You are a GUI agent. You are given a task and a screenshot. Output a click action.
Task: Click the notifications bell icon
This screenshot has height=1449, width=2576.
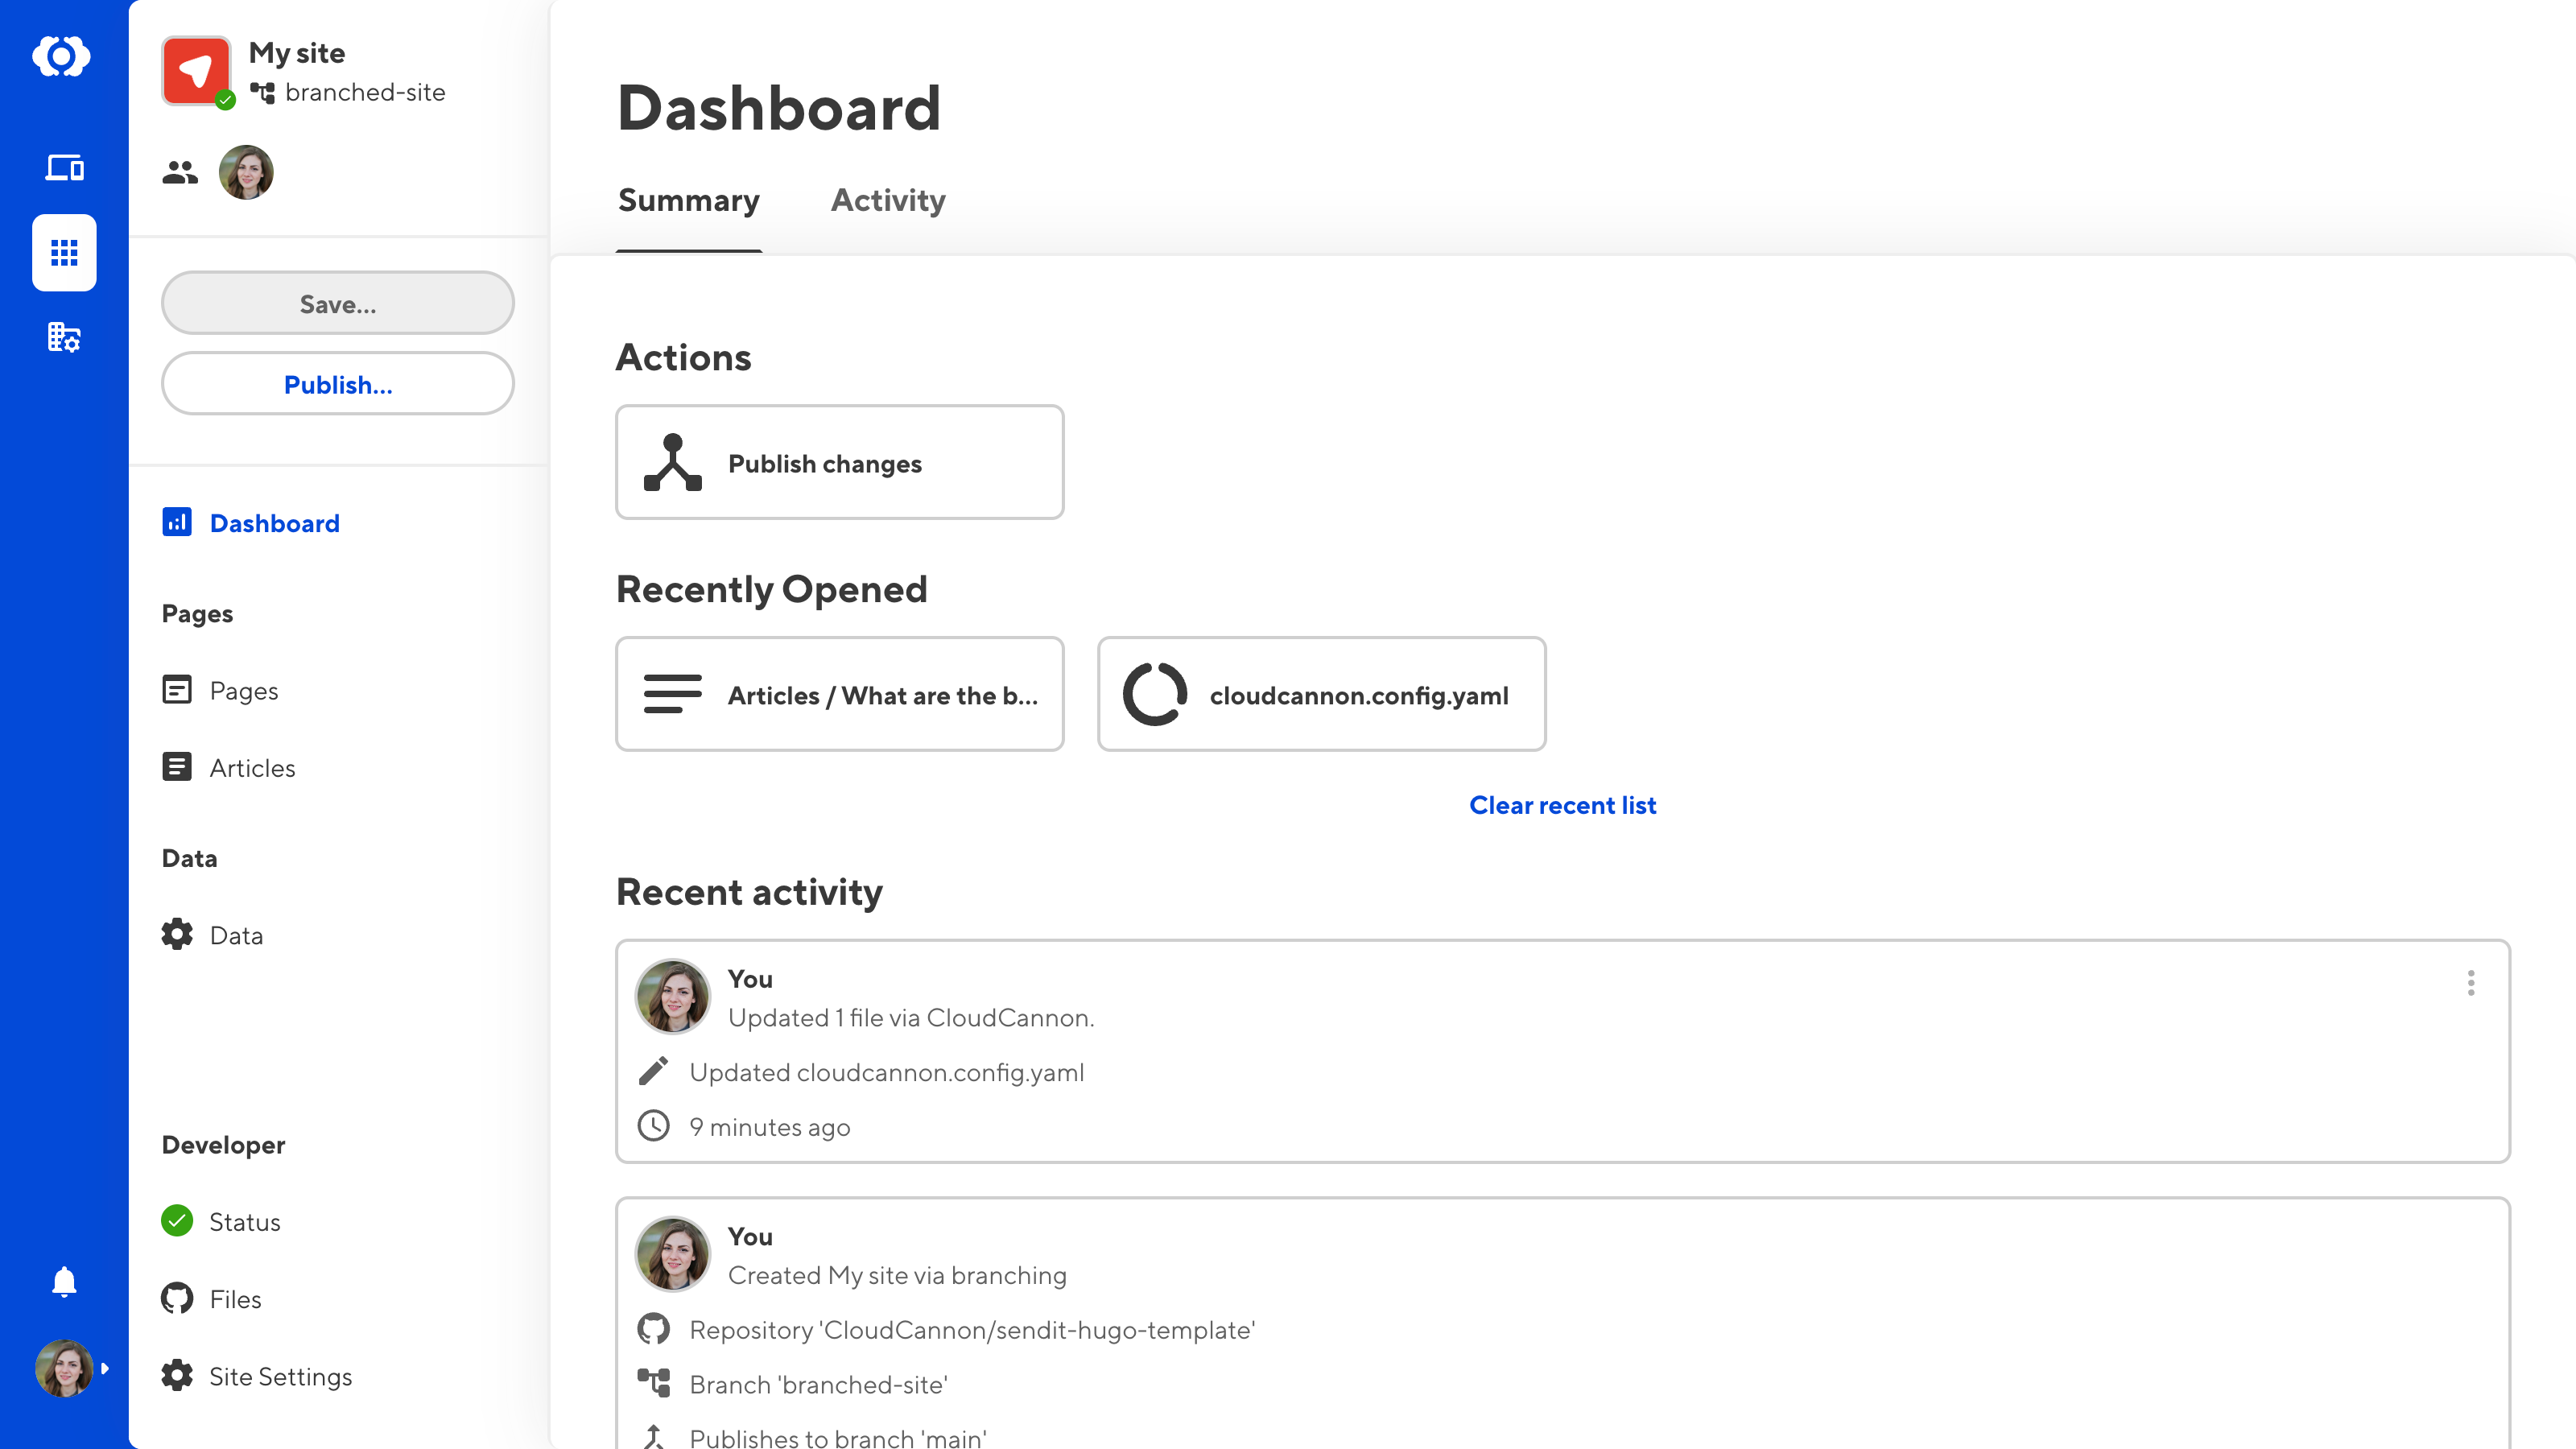[64, 1282]
